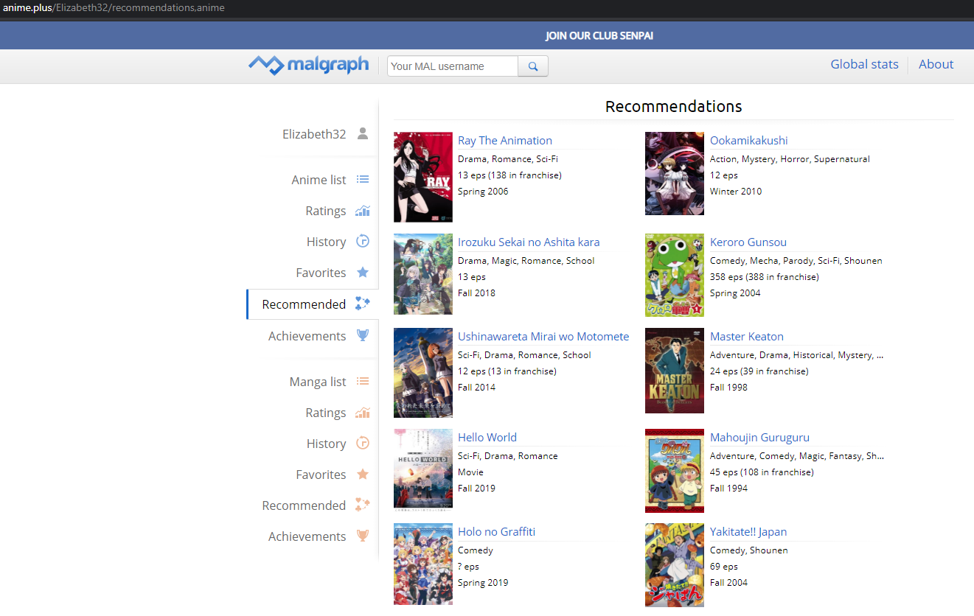This screenshot has width=974, height=616.
Task: Click the blue Anime list icon
Action: pyautogui.click(x=363, y=180)
